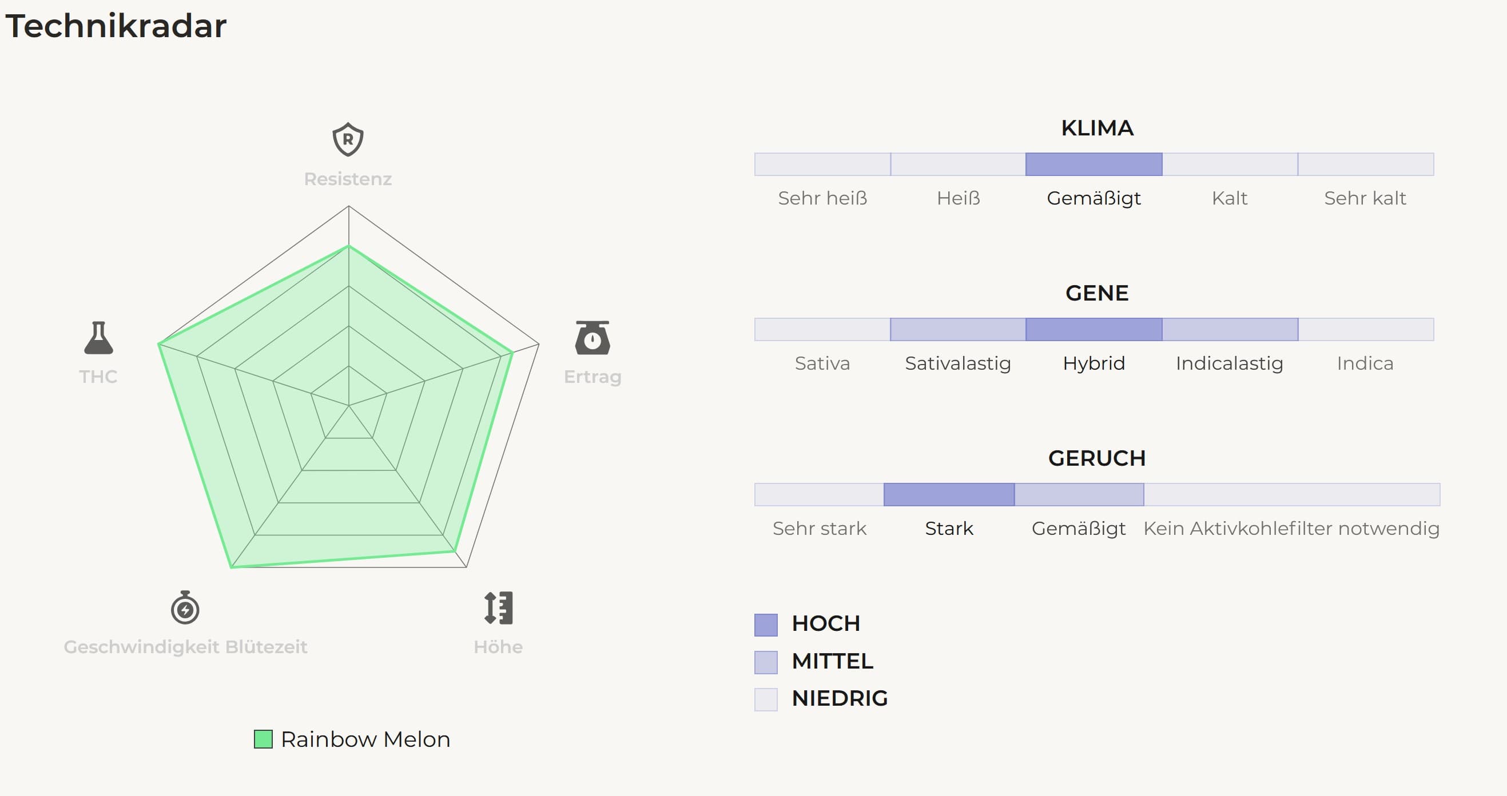Click the Sehr kalt climate label

pos(1365,199)
